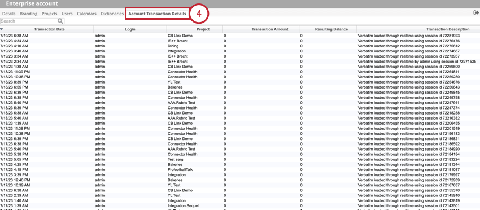
Task: Click the description with session id 72249758
Action: (409, 97)
